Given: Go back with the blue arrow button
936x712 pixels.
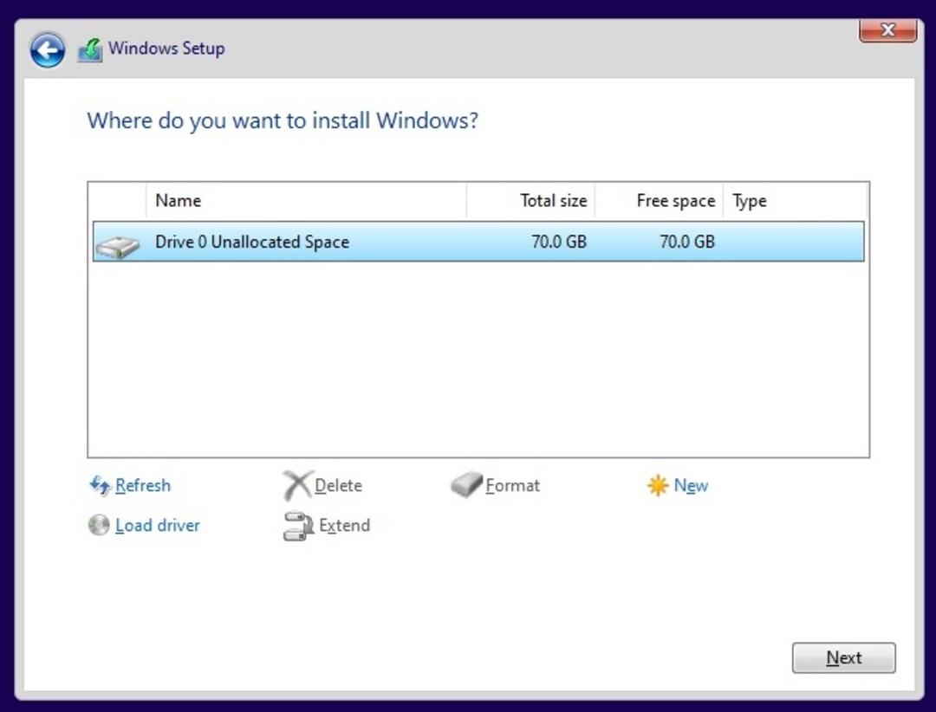Looking at the screenshot, I should pyautogui.click(x=47, y=49).
